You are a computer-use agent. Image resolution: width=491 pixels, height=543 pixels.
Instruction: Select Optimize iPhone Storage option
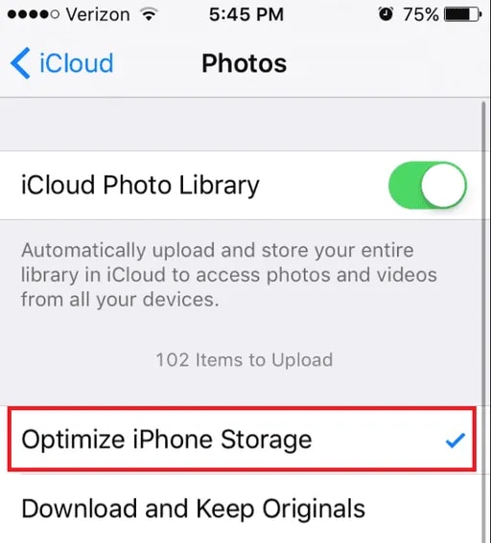click(242, 440)
